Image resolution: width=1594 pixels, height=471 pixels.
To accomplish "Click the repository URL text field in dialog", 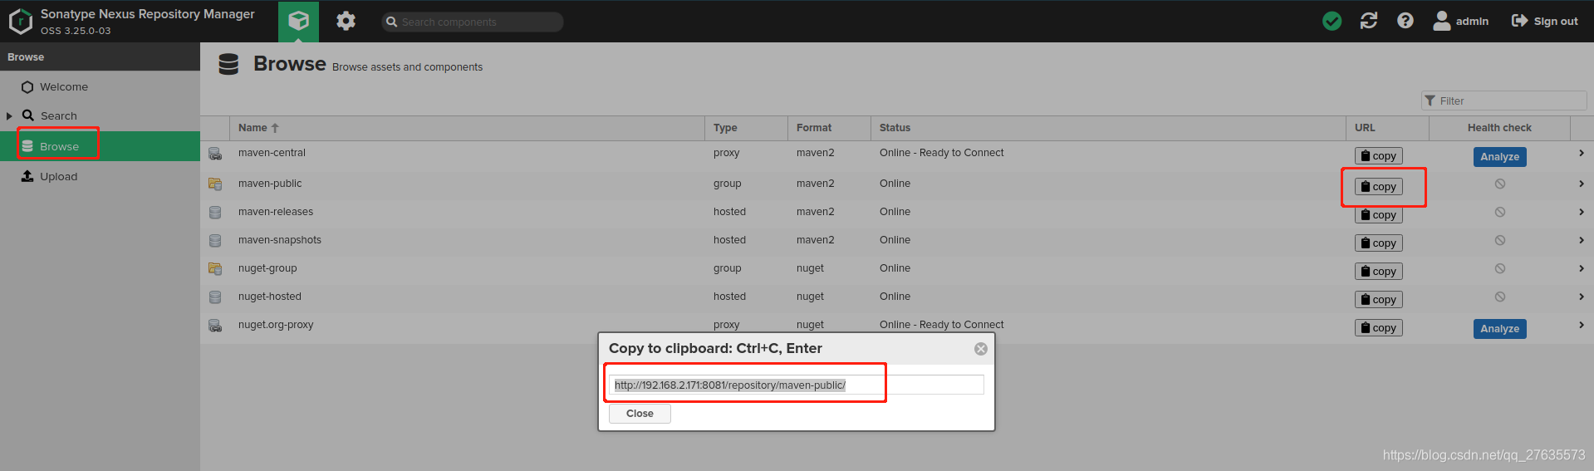I will click(x=797, y=385).
